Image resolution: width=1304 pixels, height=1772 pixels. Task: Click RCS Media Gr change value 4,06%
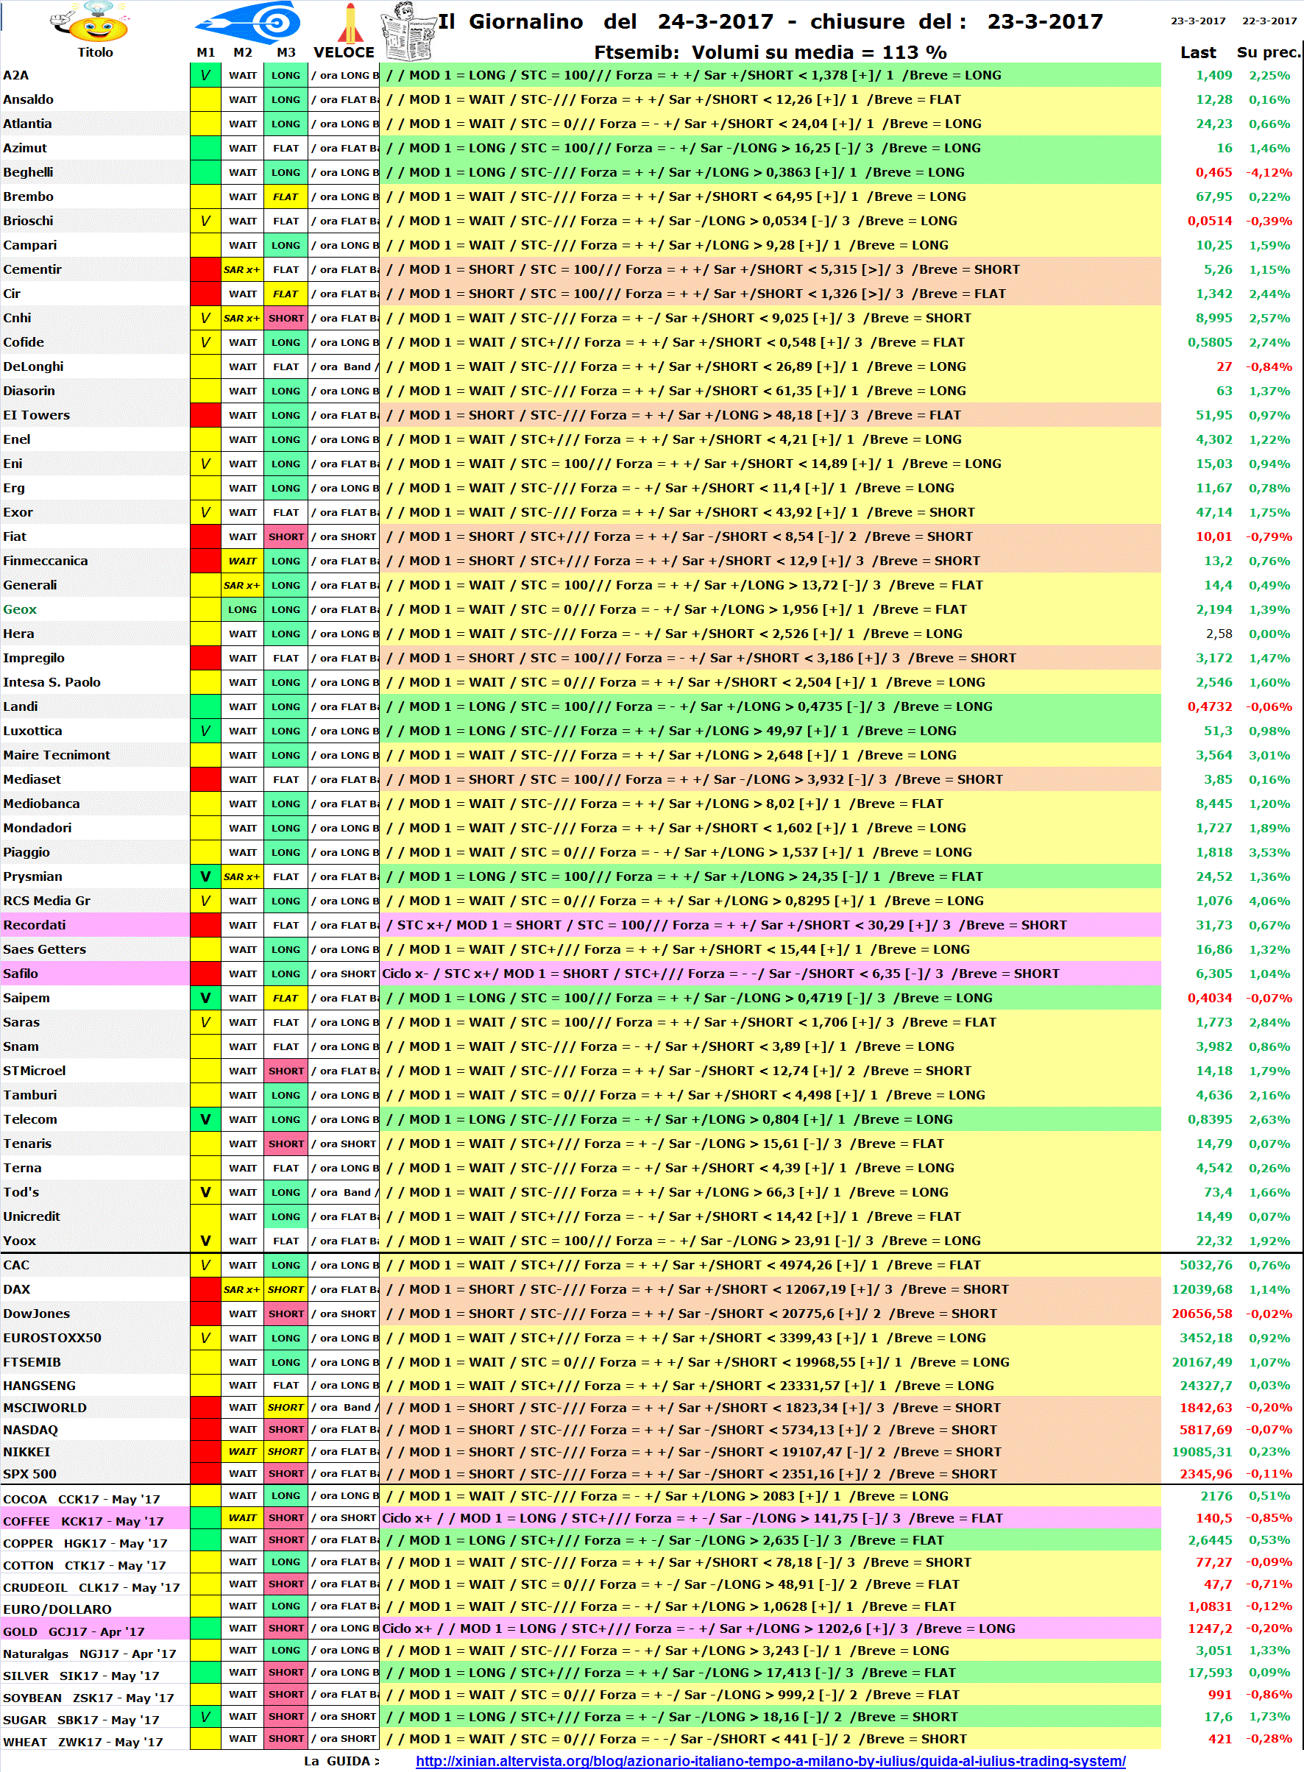point(1269,901)
